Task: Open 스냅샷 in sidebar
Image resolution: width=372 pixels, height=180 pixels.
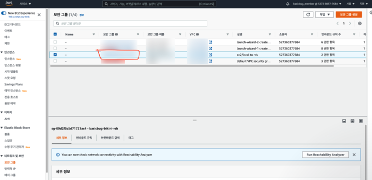Action: click(9, 140)
